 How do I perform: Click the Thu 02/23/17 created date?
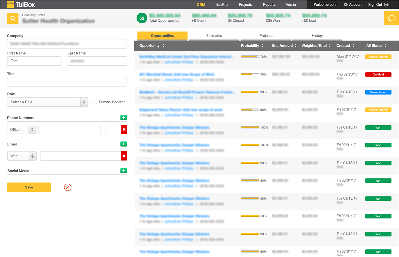point(347,74)
